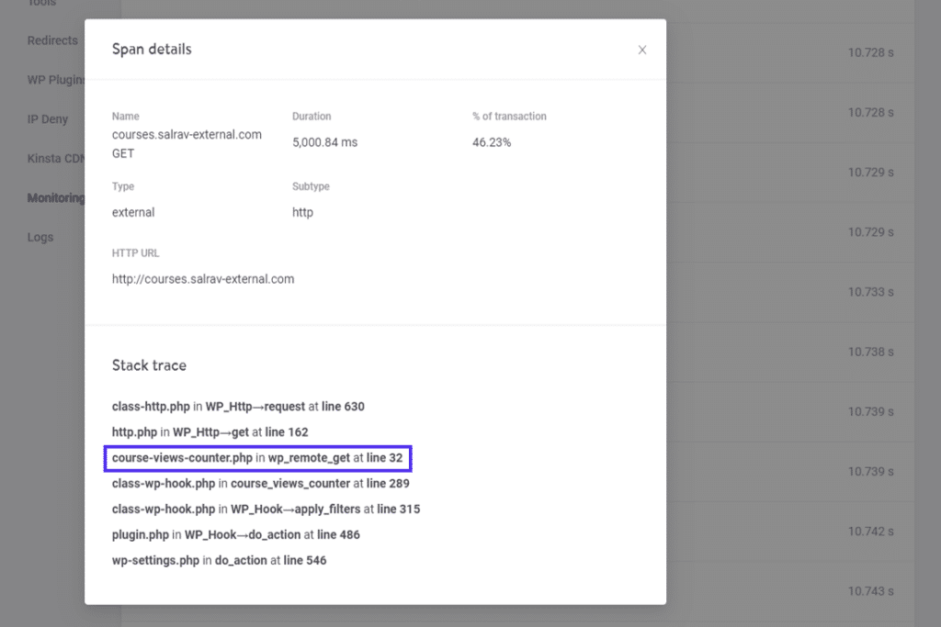Close the Span details dialog

tap(642, 50)
